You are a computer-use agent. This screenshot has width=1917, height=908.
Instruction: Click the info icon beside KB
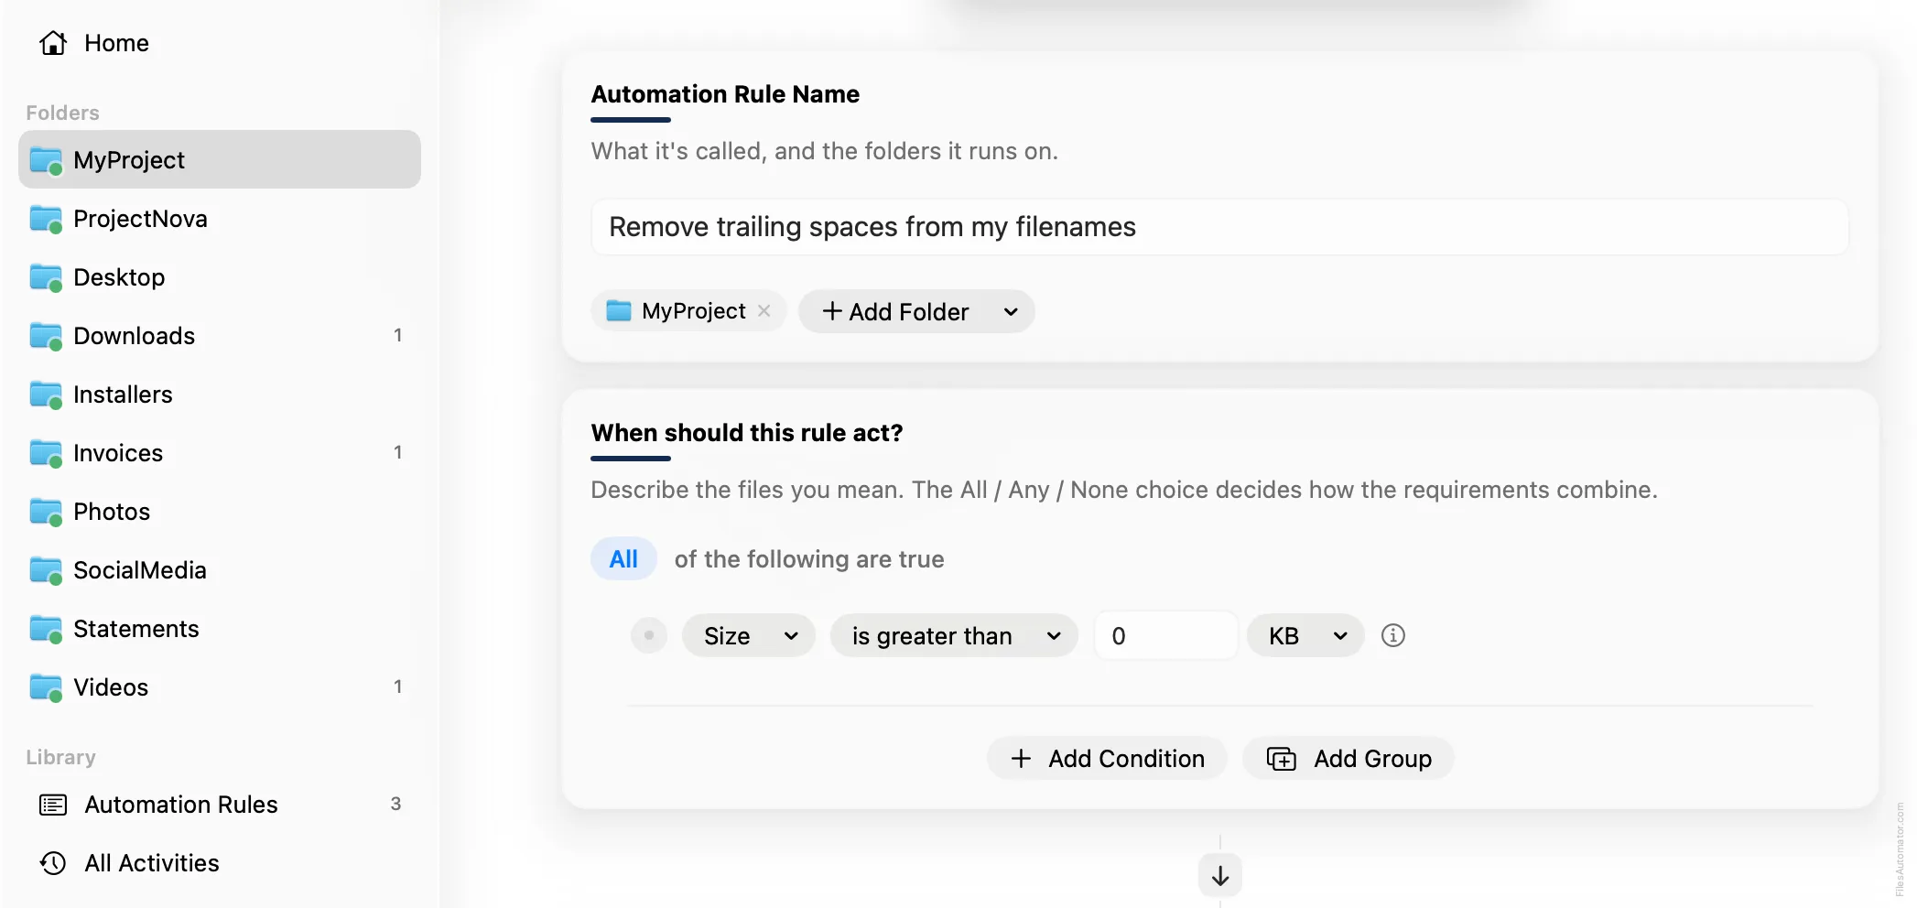tap(1393, 635)
